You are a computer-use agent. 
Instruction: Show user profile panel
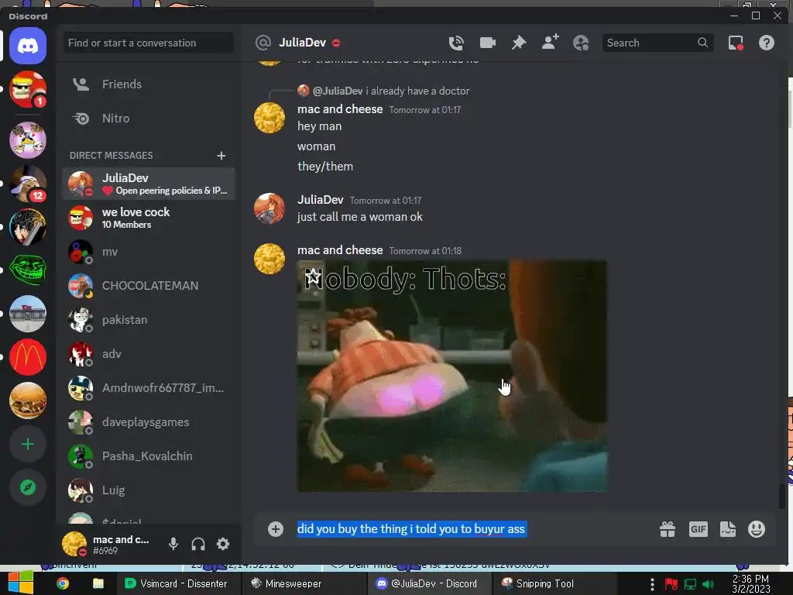(581, 43)
